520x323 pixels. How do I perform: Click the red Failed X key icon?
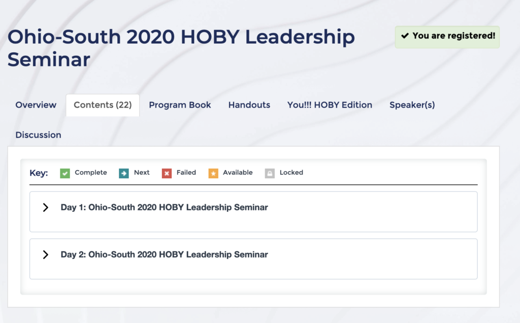pos(167,173)
